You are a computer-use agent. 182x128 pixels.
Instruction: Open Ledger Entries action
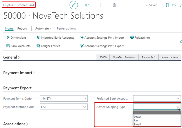50,46
